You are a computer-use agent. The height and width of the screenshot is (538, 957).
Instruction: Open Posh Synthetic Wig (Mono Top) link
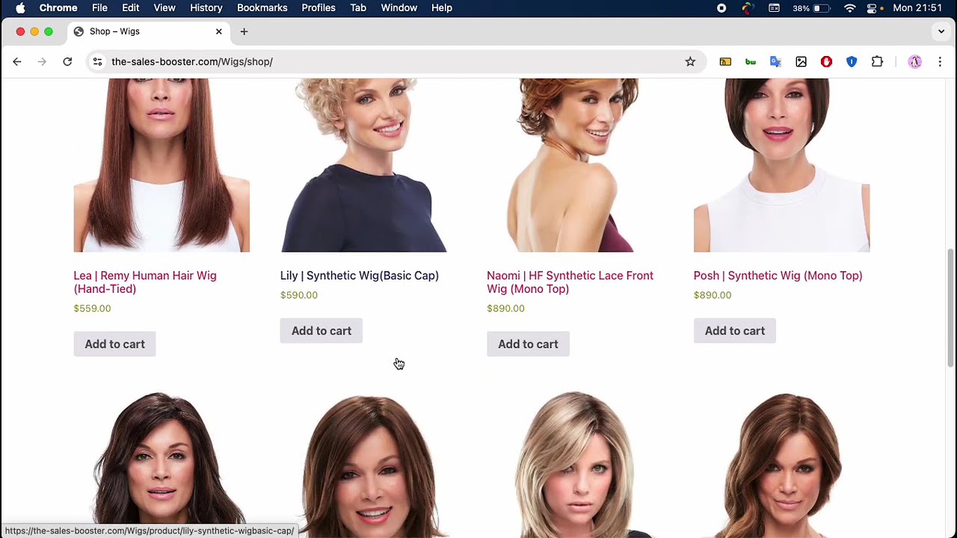click(x=778, y=276)
